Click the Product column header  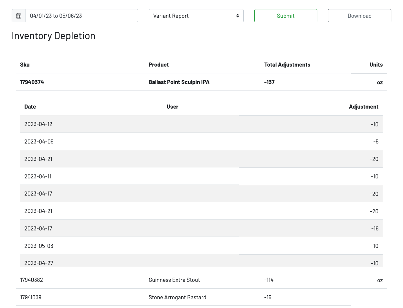pos(159,65)
